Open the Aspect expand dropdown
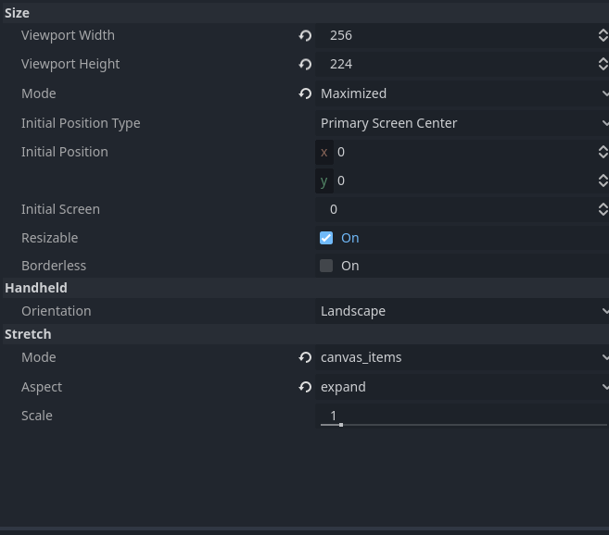 (463, 387)
